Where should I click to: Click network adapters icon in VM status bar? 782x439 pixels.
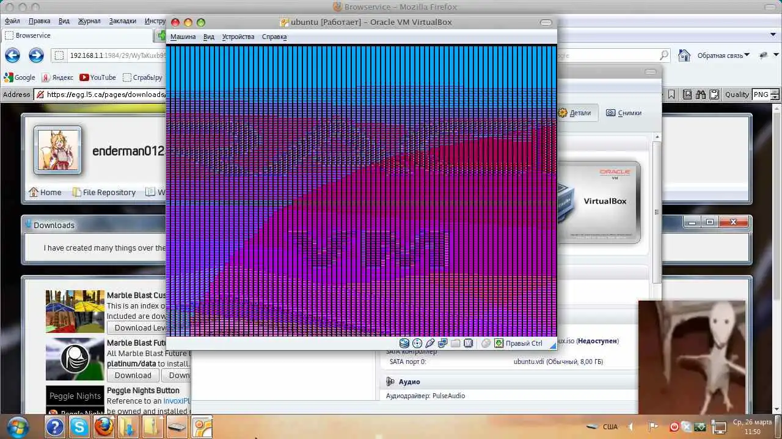pyautogui.click(x=443, y=343)
